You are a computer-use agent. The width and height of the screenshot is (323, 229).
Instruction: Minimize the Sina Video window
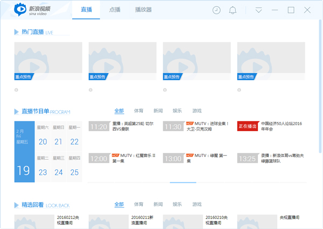(x=275, y=10)
